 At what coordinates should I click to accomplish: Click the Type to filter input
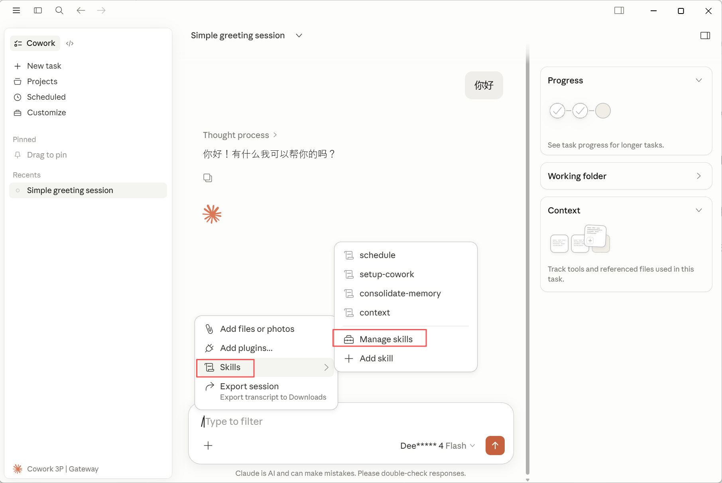click(351, 422)
